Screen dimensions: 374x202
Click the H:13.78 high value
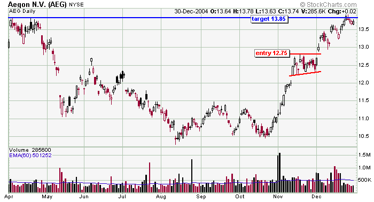tap(243, 11)
